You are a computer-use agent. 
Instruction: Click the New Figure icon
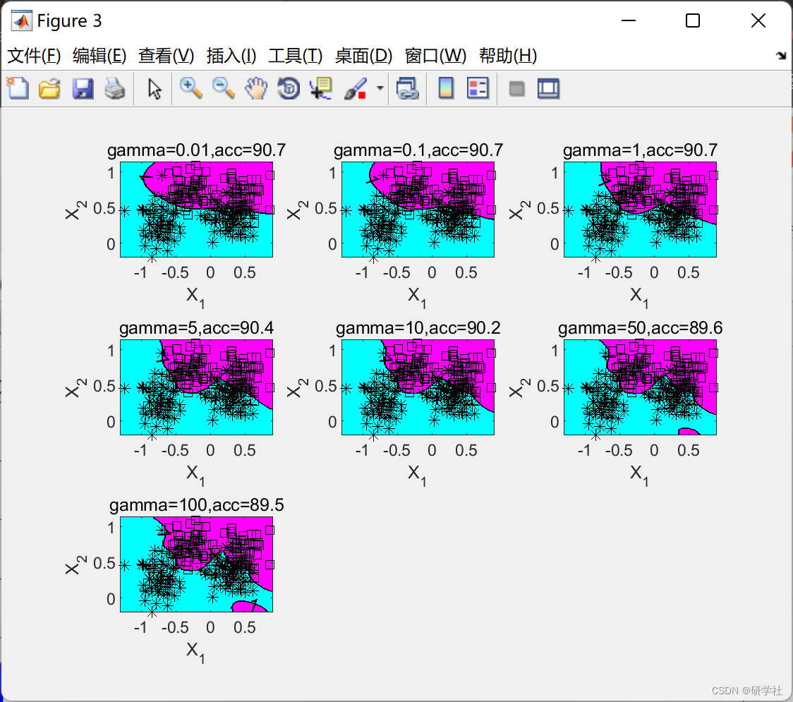pyautogui.click(x=18, y=88)
